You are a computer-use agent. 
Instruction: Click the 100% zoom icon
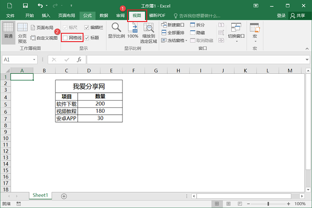tap(133, 31)
